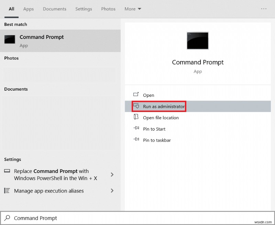Click Open to launch Command Prompt

(x=148, y=95)
